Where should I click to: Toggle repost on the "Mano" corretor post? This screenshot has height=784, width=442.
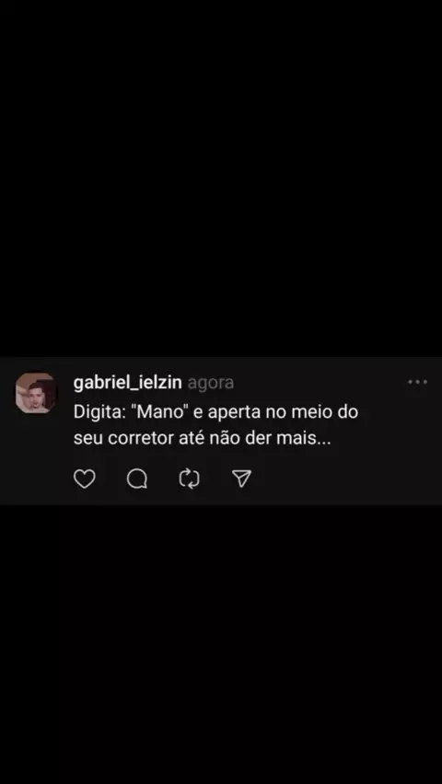(x=189, y=479)
